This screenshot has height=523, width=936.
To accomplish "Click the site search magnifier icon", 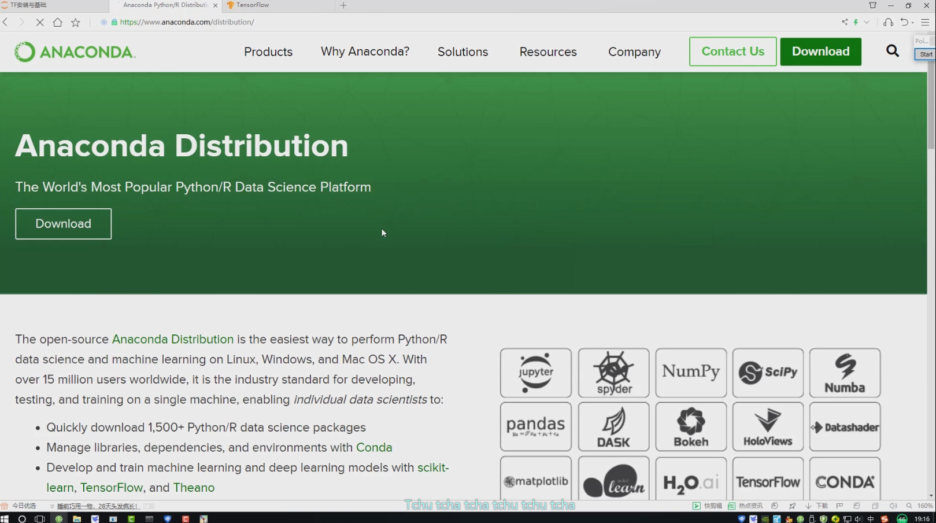I will click(893, 51).
